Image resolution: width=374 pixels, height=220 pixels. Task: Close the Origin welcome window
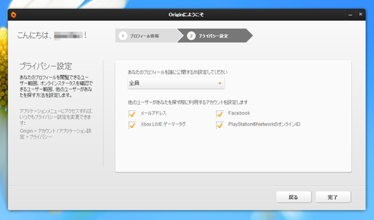[x=361, y=14]
